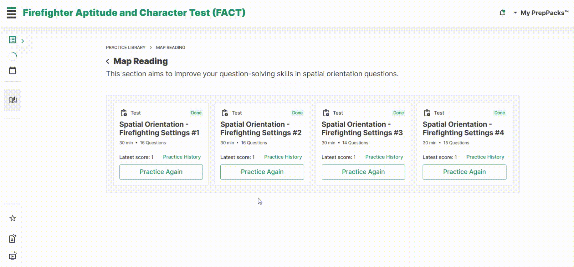Click the favorites star icon
Screen dimensions: 574x267
click(13, 218)
